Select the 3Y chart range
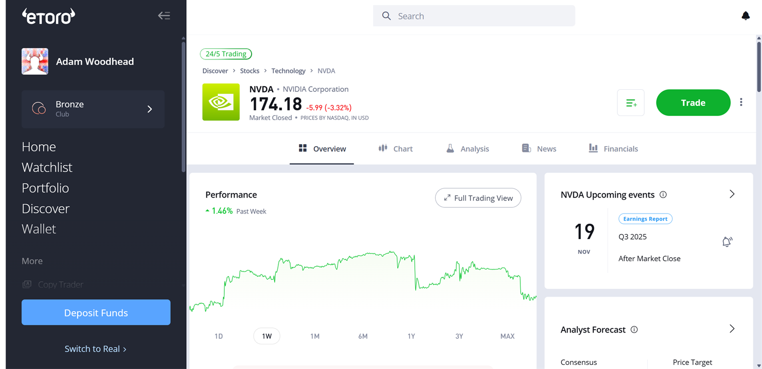 (459, 336)
